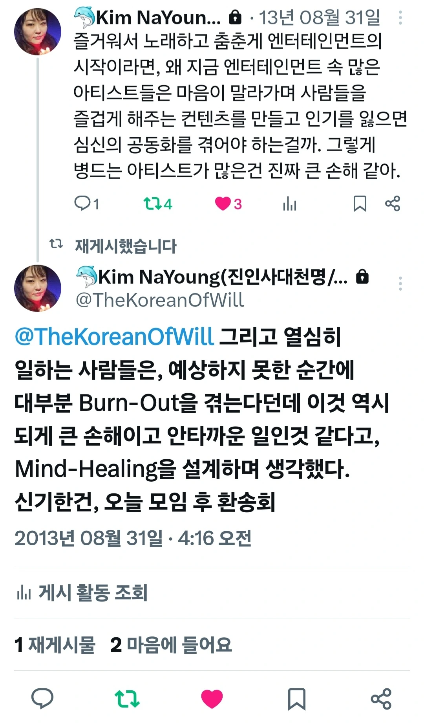Undo repost with green arrows showing 4

(x=158, y=204)
